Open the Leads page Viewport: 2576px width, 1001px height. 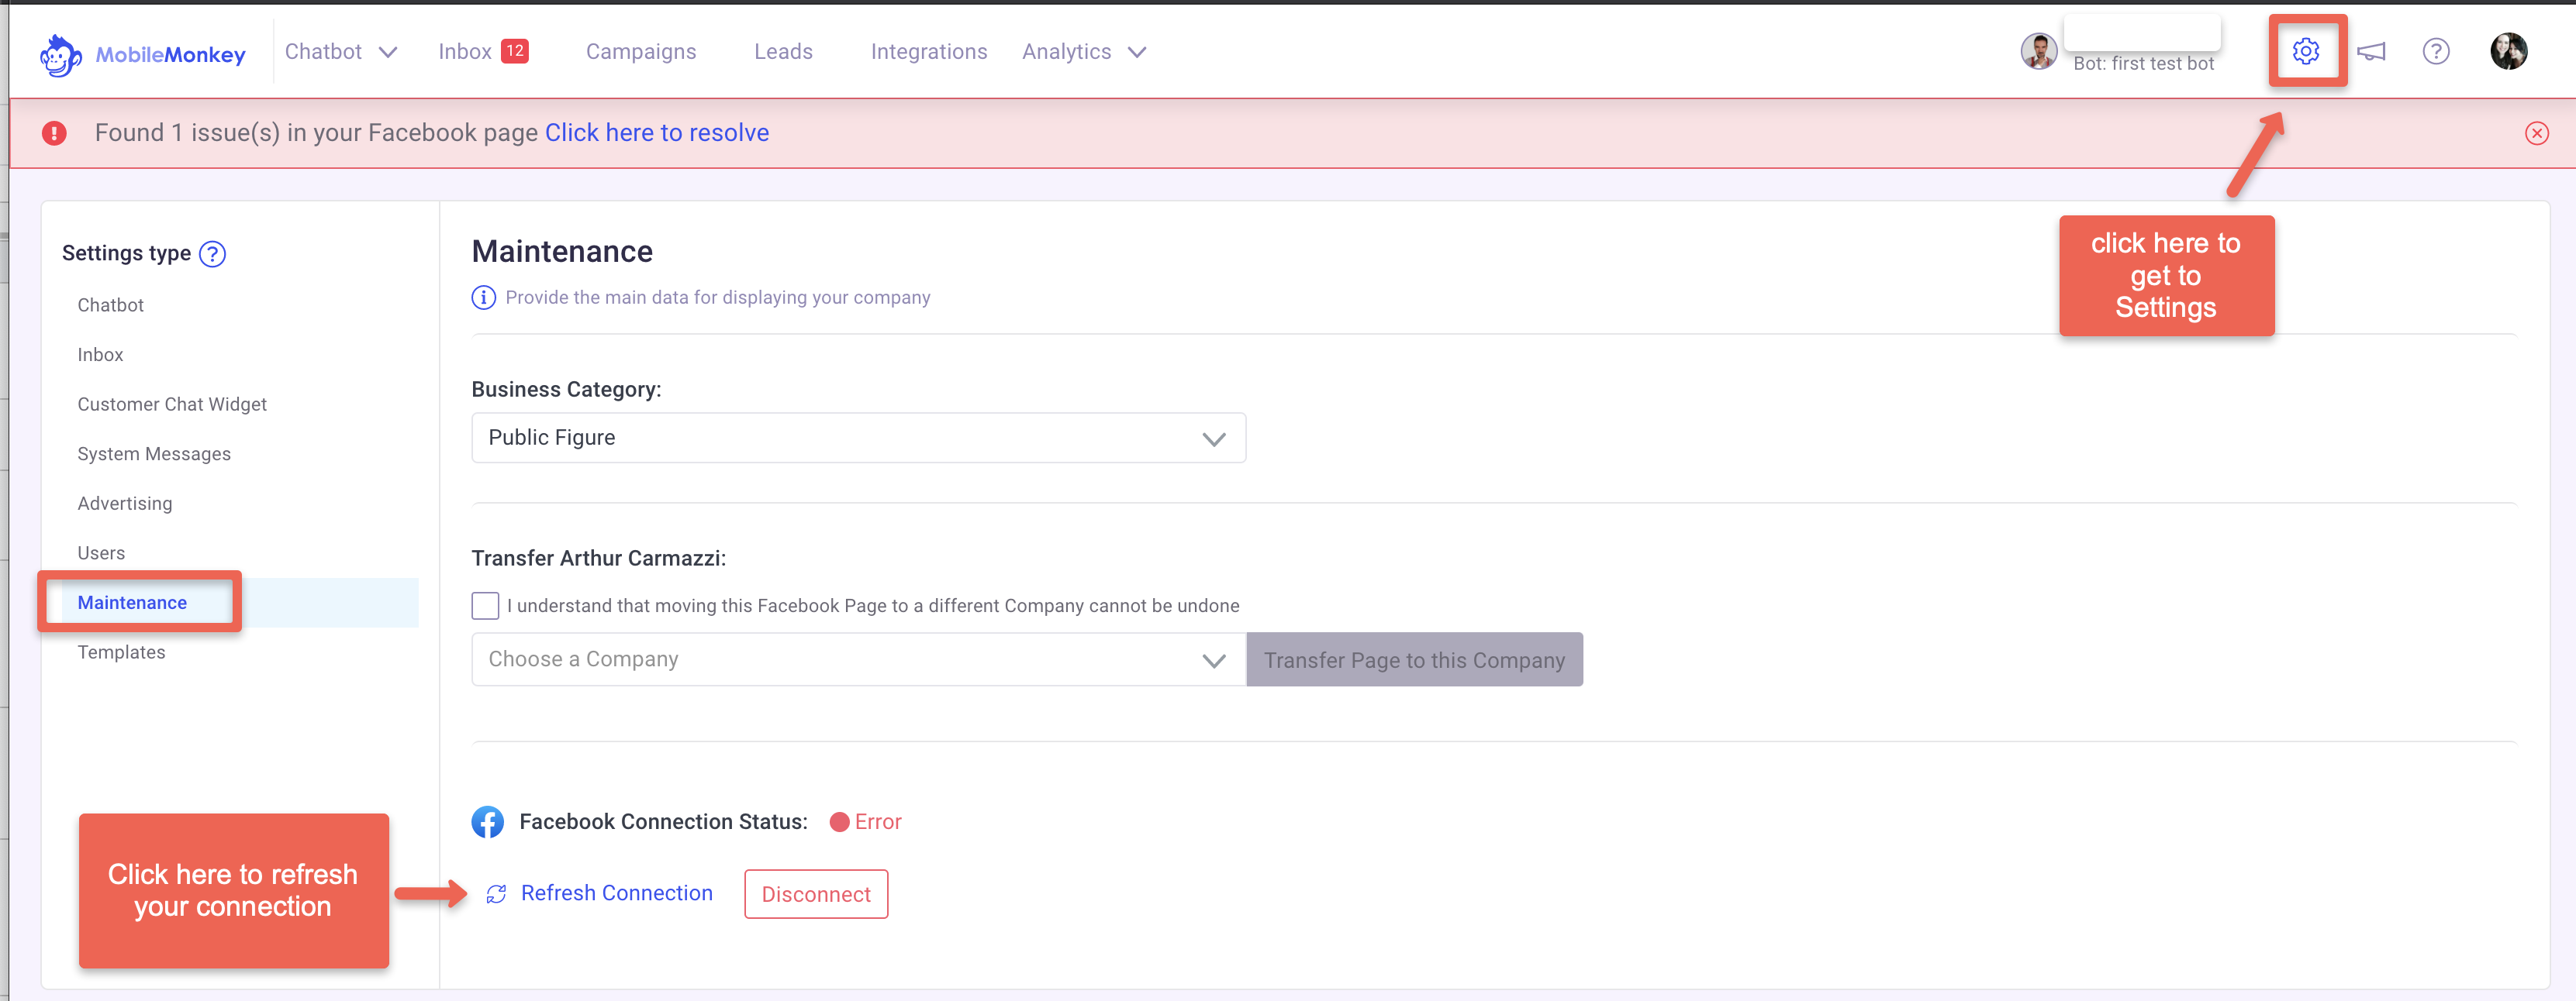tap(783, 51)
